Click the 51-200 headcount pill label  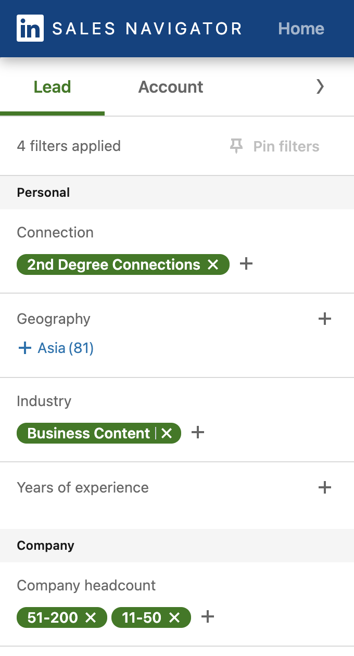pyautogui.click(x=53, y=617)
